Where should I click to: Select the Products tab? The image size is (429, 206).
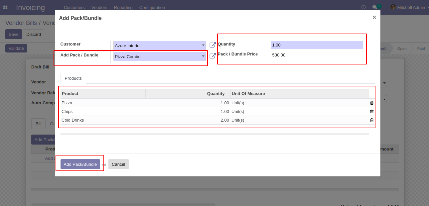click(73, 78)
